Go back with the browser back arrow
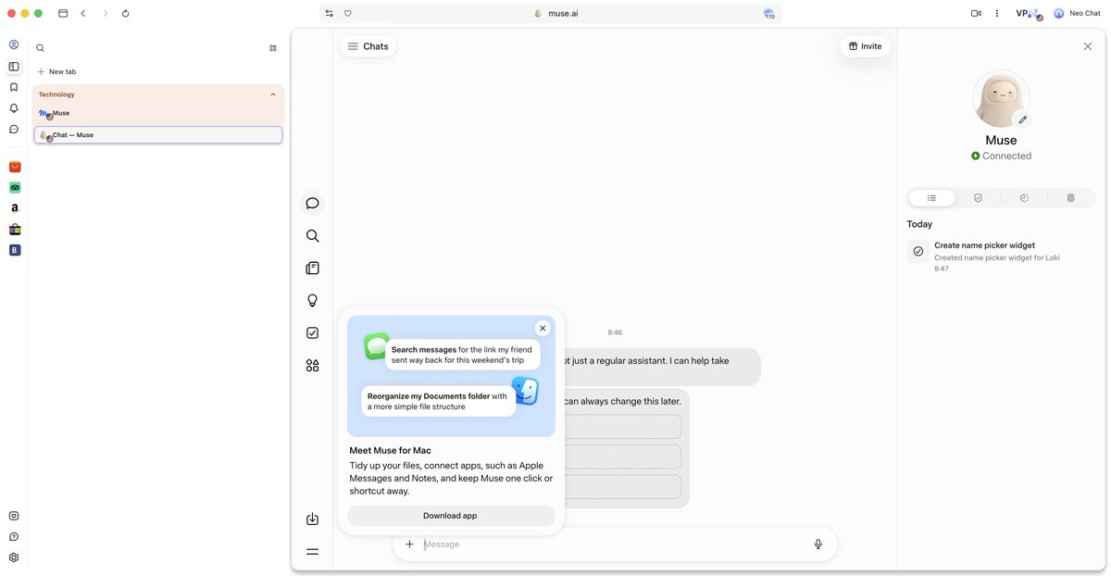The height and width of the screenshot is (576, 1111). pyautogui.click(x=83, y=14)
